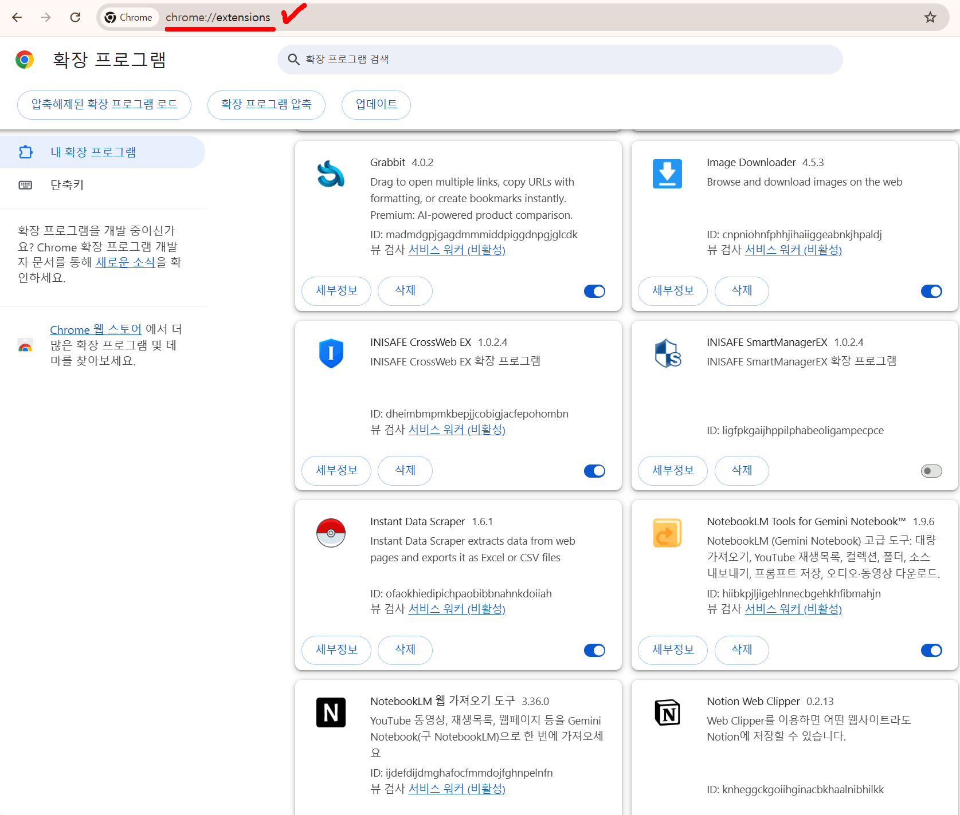Click the Image Downloader extension icon

coord(668,174)
